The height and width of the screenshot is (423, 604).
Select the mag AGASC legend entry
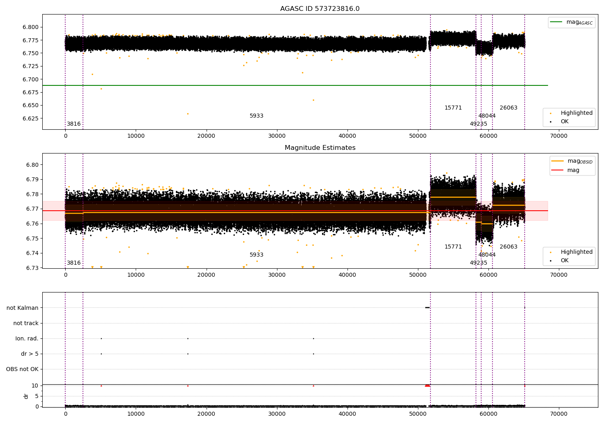(571, 22)
